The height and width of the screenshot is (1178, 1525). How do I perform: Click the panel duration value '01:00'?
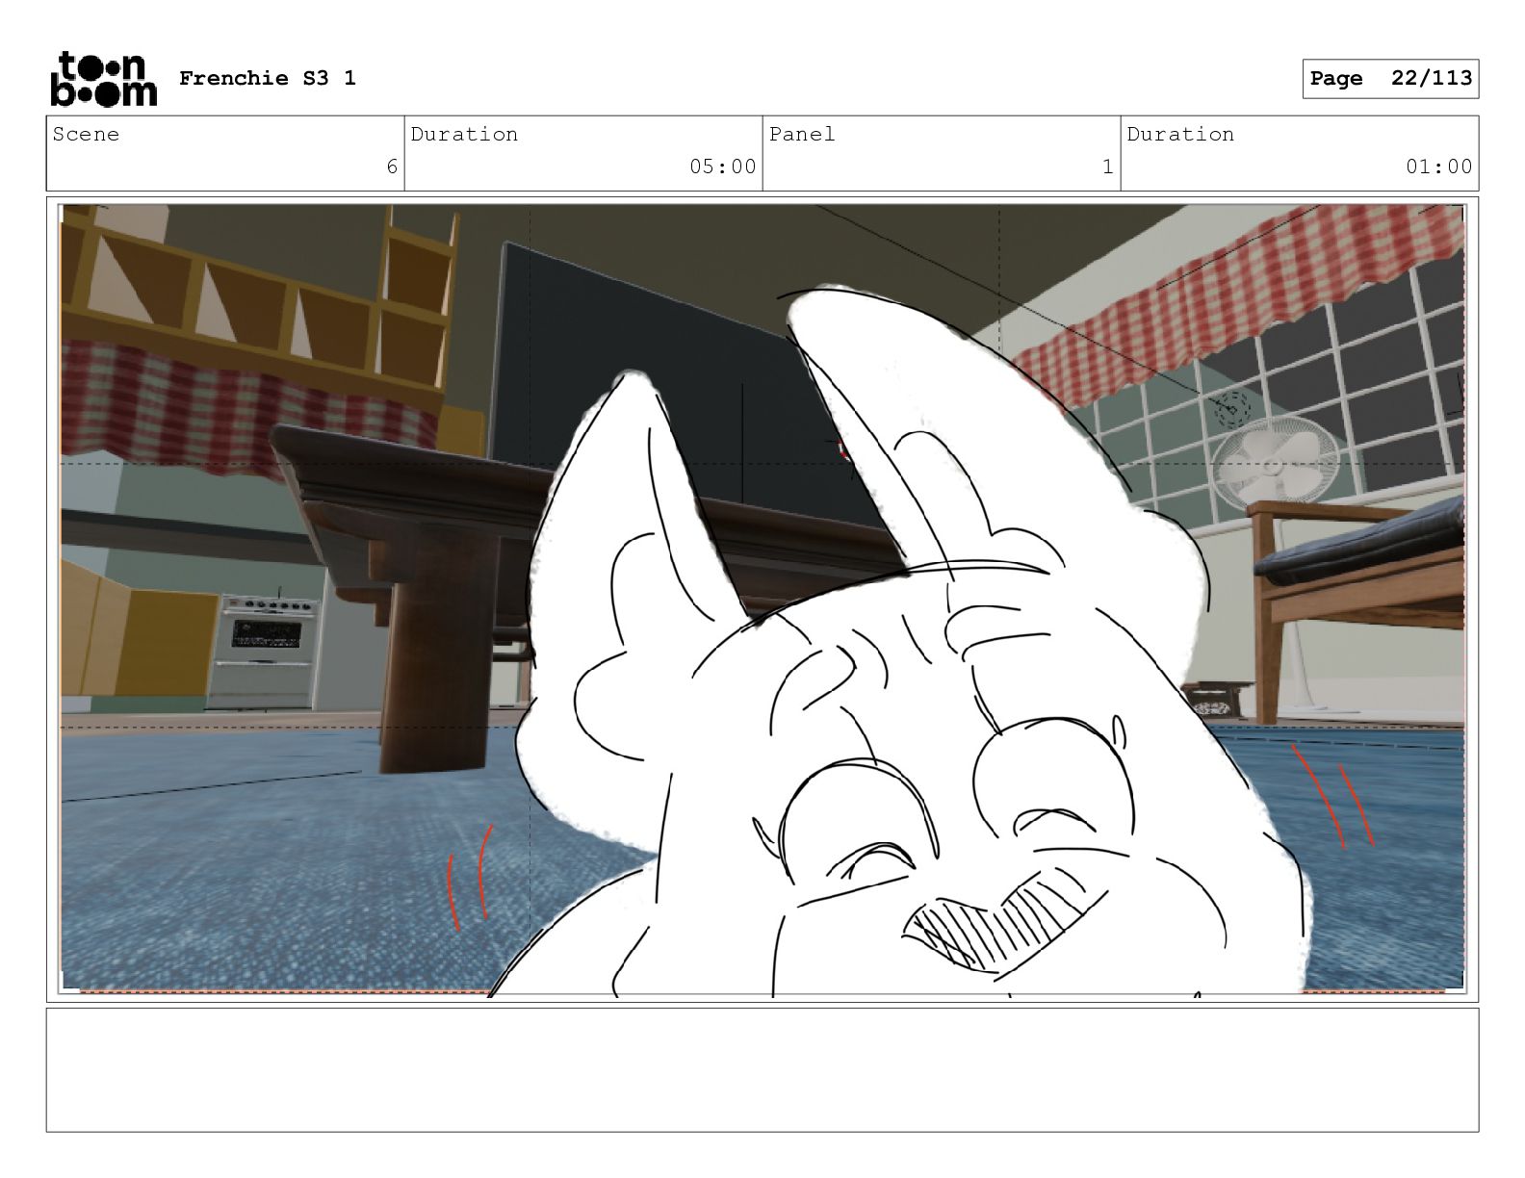coord(1439,167)
